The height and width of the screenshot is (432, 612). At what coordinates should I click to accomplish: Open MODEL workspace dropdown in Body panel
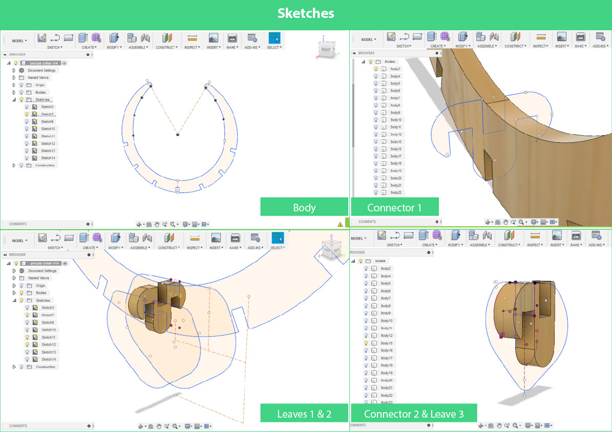[19, 40]
